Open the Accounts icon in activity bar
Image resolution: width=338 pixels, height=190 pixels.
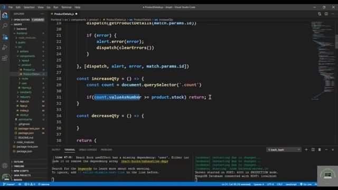coord(5,166)
